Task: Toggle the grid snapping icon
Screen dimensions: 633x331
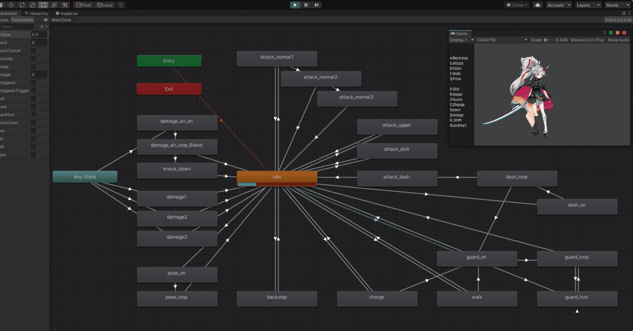Action: pos(121,5)
